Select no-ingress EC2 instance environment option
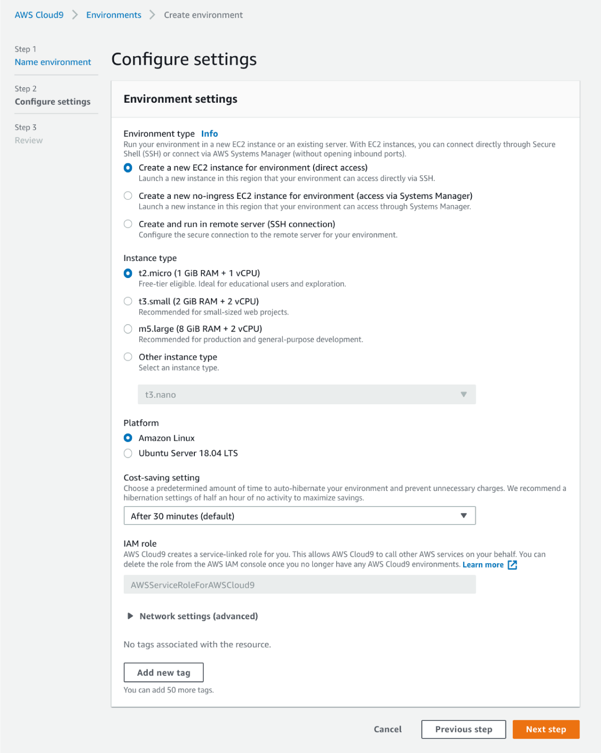 [x=128, y=196]
